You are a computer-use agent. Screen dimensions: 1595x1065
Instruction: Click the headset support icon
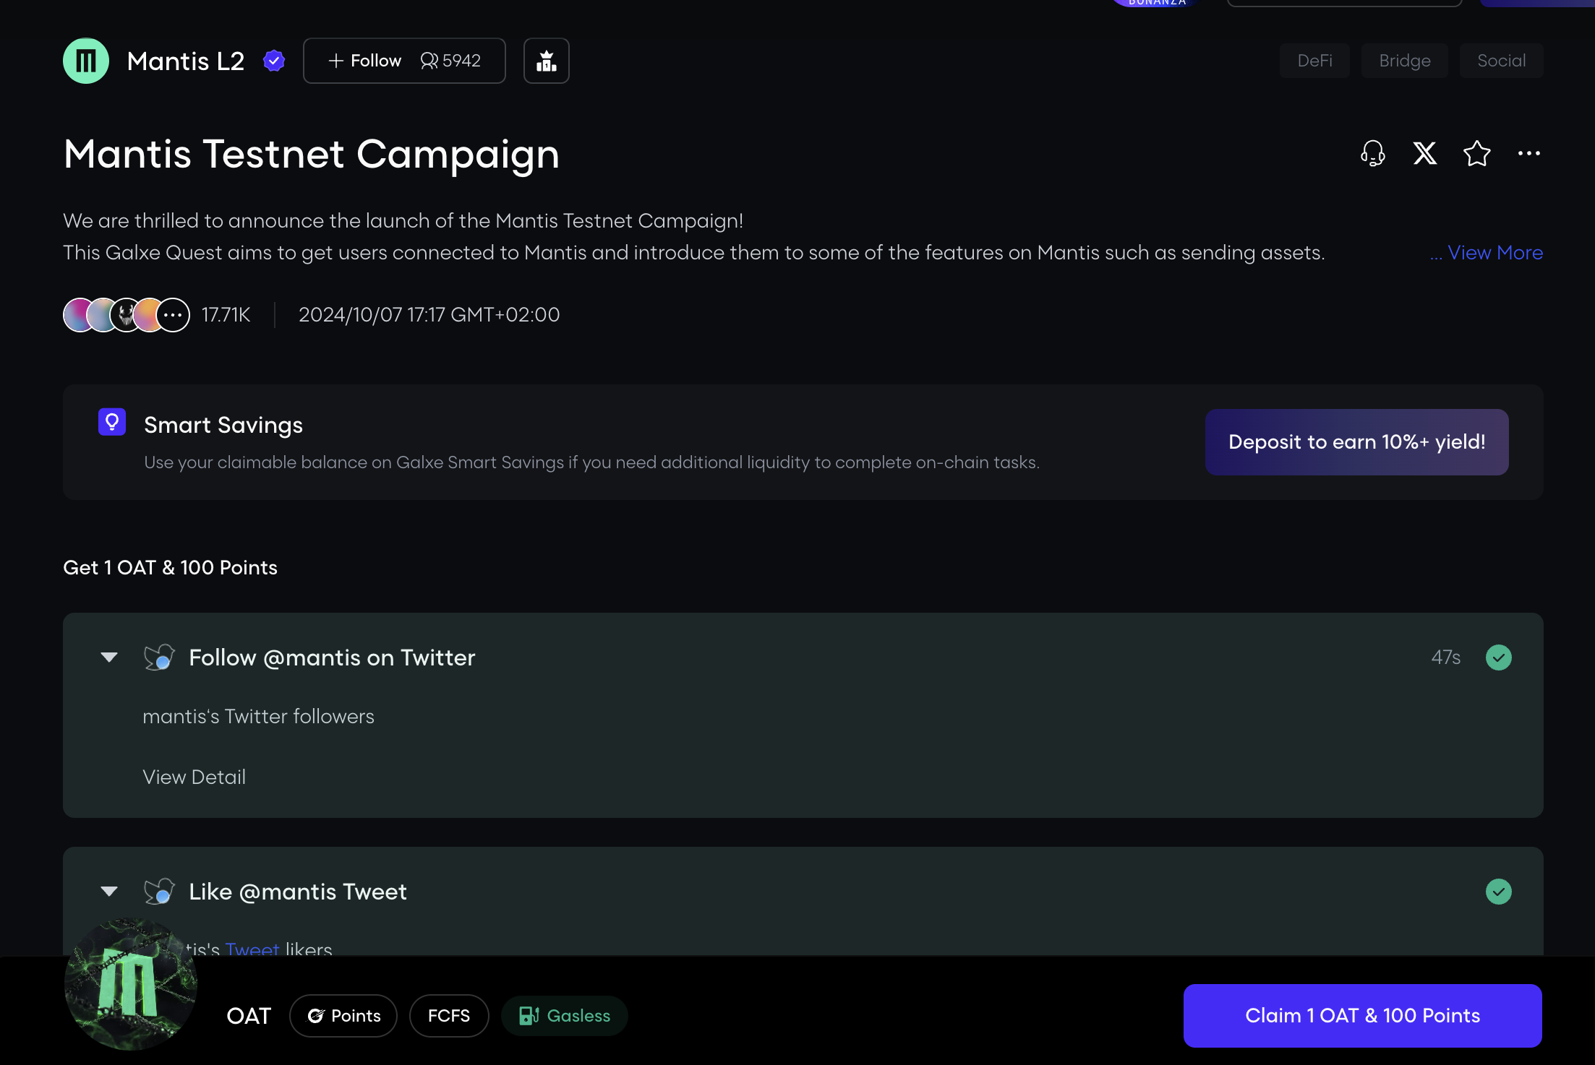coord(1372,153)
